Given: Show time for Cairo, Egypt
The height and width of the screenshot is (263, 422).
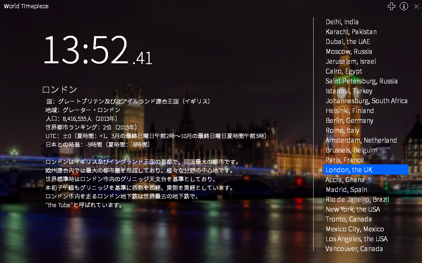Looking at the screenshot, I should point(344,72).
